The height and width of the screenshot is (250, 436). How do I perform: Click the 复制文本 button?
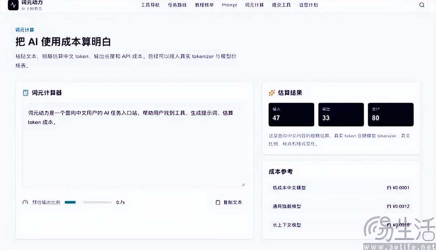point(229,203)
